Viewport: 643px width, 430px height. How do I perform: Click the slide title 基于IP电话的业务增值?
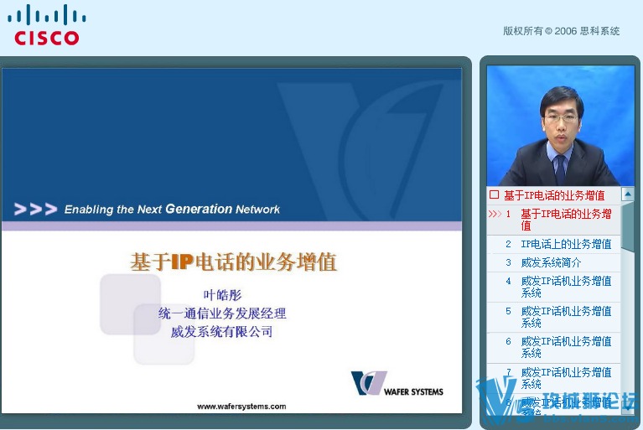pos(234,262)
